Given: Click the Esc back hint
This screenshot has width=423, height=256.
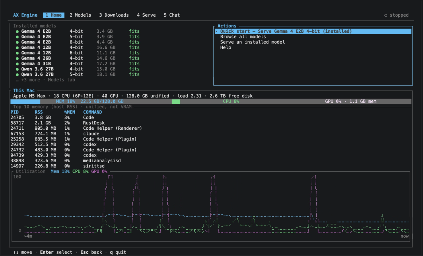Looking at the screenshot, I should [91, 252].
